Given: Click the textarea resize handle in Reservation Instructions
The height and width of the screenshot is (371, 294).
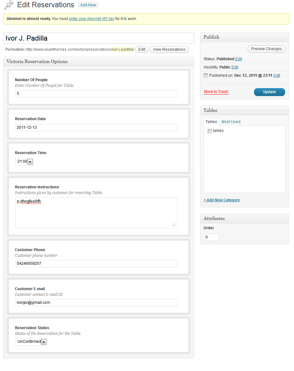Looking at the screenshot, I should point(174,225).
